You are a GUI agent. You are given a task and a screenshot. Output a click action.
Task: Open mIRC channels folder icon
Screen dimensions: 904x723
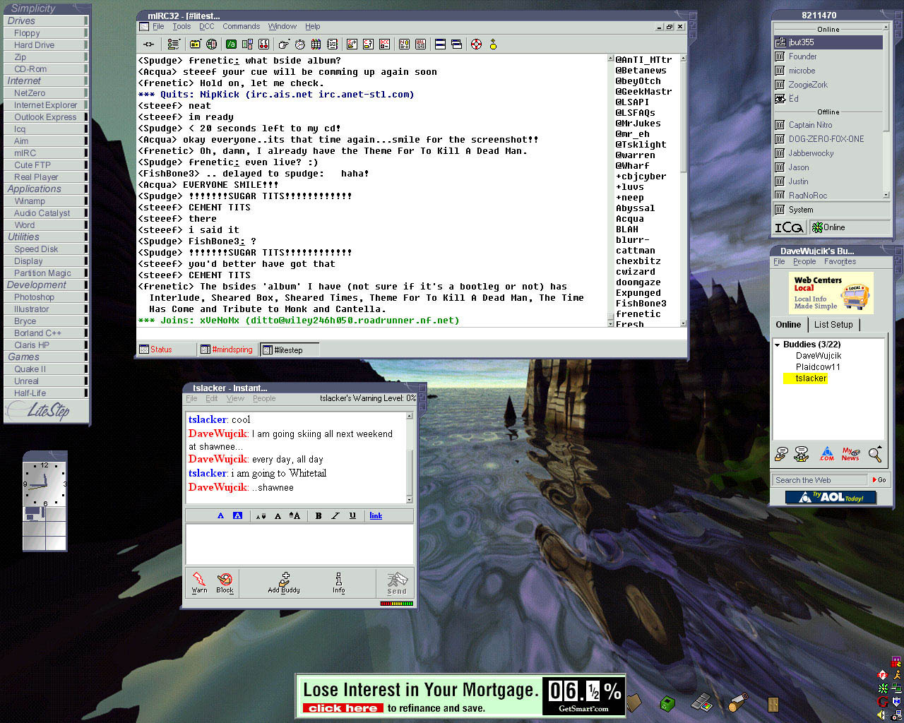[195, 44]
